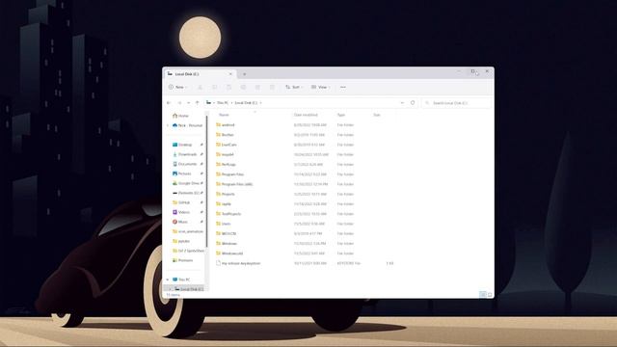Screen dimensions: 617x347
Task: Open the recent locations chevron
Action: coord(189,103)
